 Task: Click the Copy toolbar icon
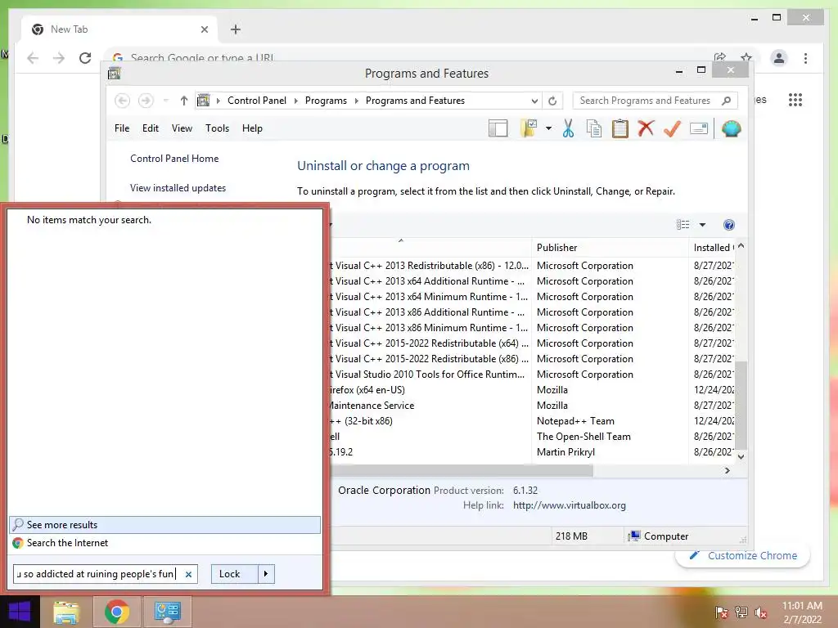tap(594, 128)
